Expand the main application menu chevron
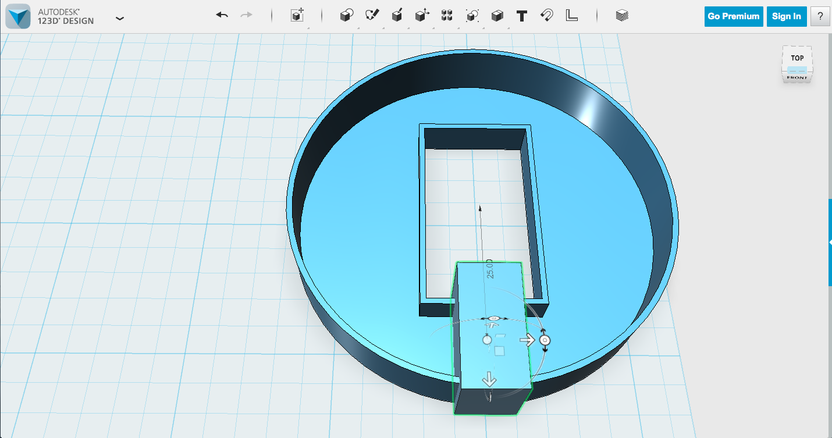The height and width of the screenshot is (438, 832). tap(120, 18)
